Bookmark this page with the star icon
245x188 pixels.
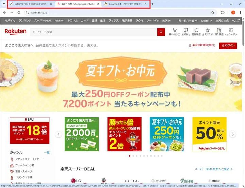pos(212,13)
